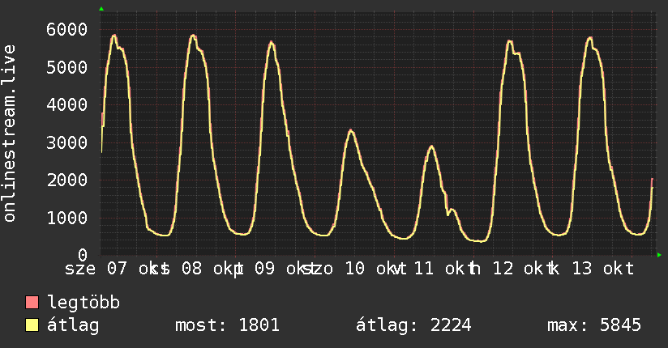Click the legtöbb legend label
This screenshot has width=668, height=348.
tap(83, 303)
